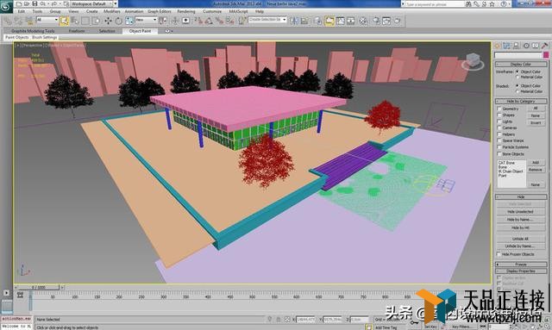The width and height of the screenshot is (552, 330).
Task: Check the Cameras hide category checkbox
Action: point(499,128)
